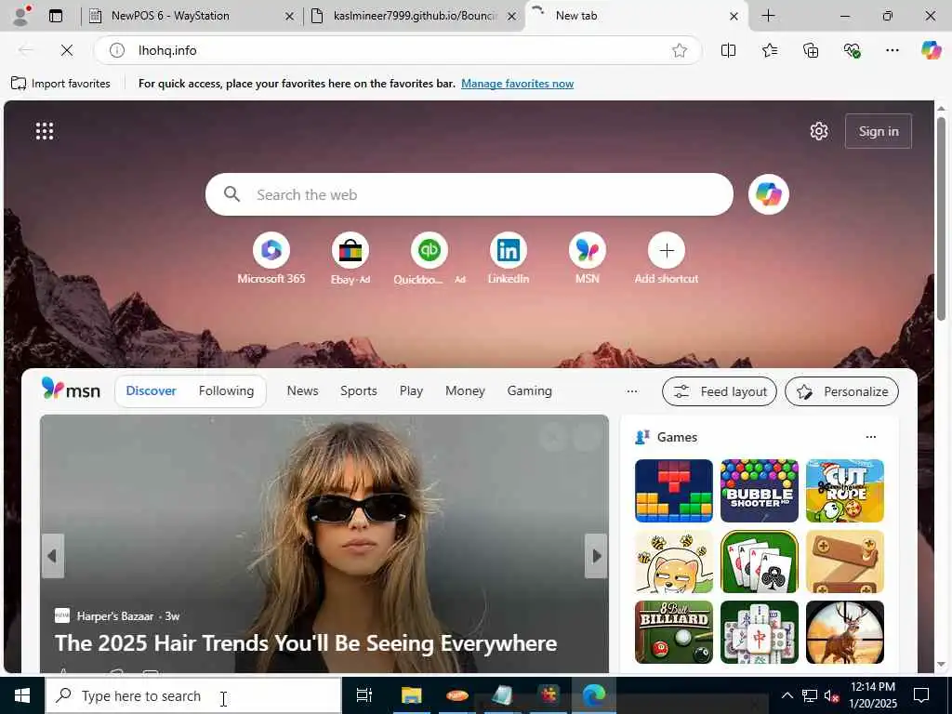
Task: Open Games widget more options
Action: (870, 437)
